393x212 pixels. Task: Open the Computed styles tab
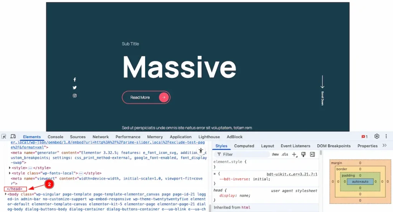pos(244,146)
